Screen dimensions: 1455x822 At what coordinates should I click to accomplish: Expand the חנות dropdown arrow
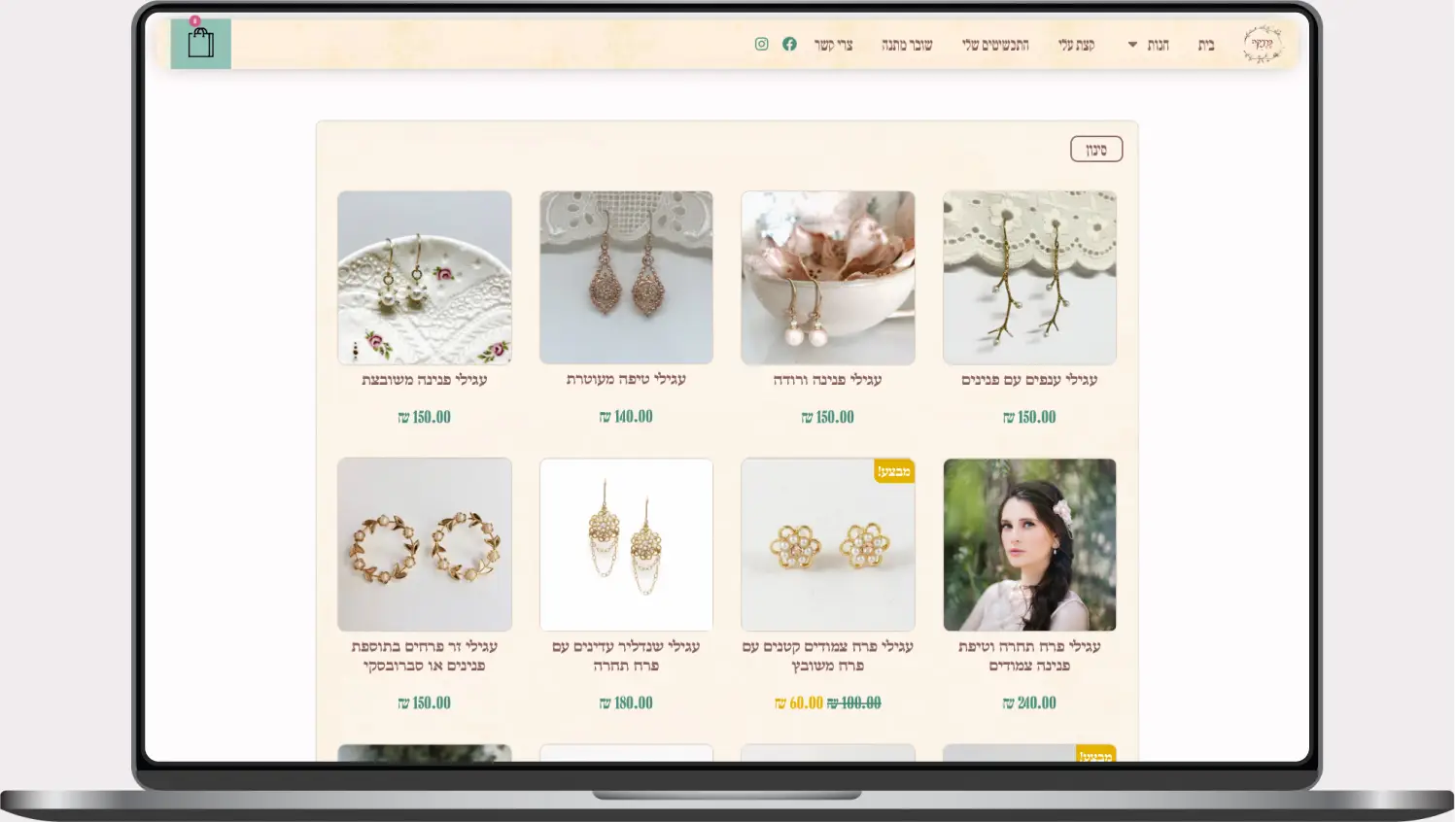click(1132, 45)
